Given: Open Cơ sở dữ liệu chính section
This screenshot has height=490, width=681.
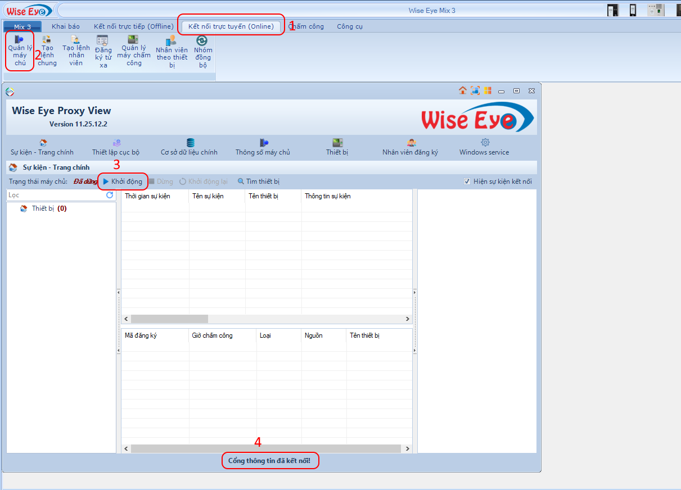Looking at the screenshot, I should (189, 147).
